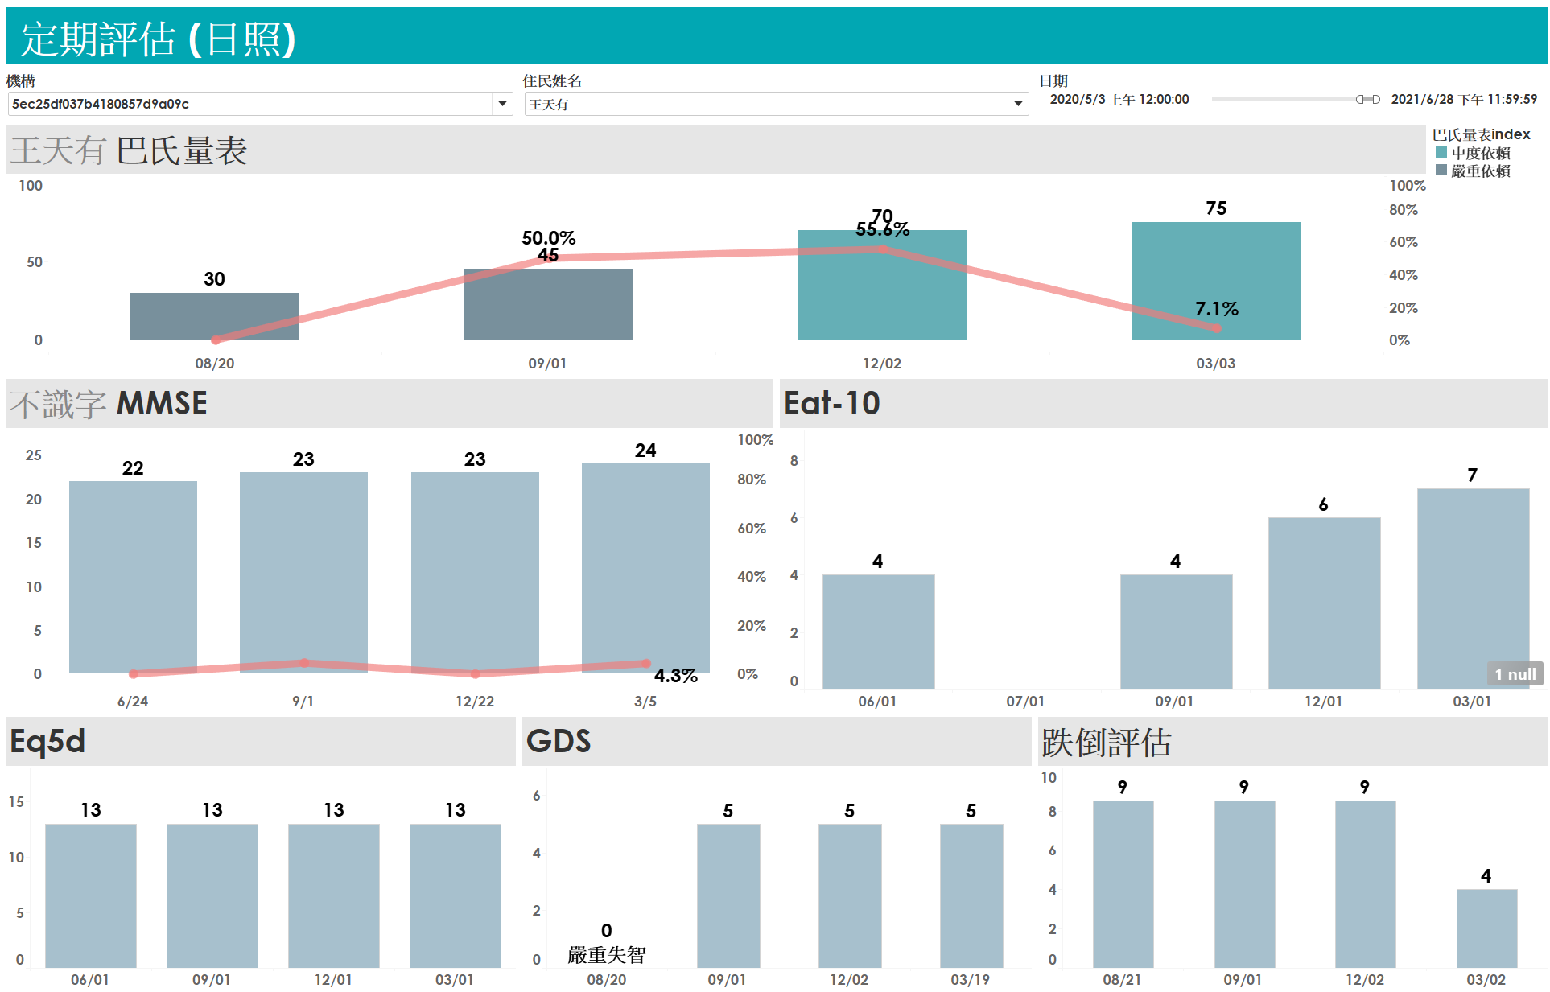Click the 中度依賴 legend label
Viewport: 1550px width, 992px height.
(1480, 152)
